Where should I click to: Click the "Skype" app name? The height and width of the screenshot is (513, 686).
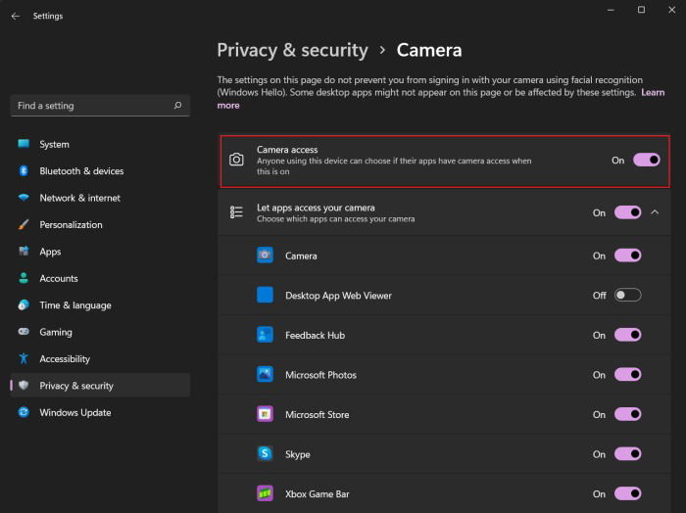298,454
